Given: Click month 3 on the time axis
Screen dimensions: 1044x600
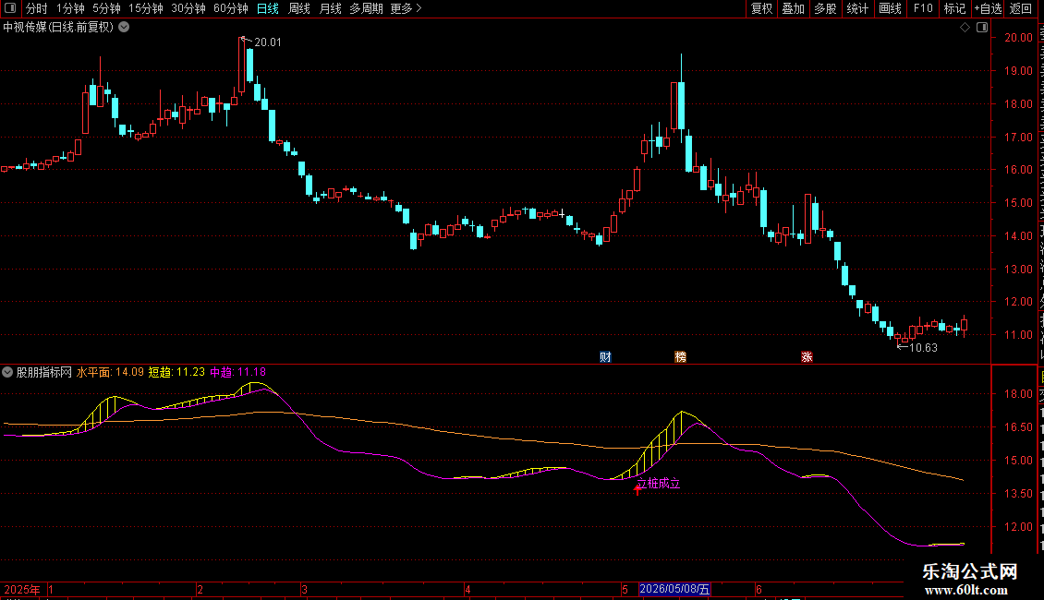Looking at the screenshot, I should pos(304,589).
